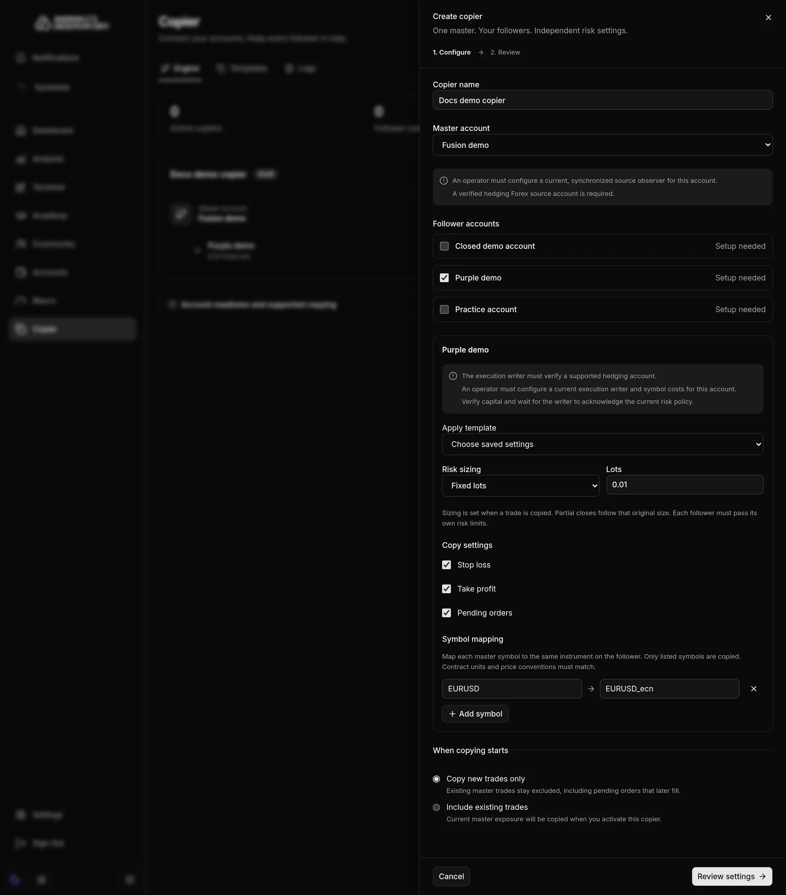Open the Apply template dropdown

click(603, 444)
